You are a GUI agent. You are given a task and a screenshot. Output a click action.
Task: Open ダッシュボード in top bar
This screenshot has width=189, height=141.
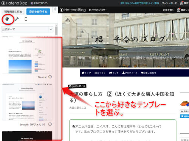point(169,3)
